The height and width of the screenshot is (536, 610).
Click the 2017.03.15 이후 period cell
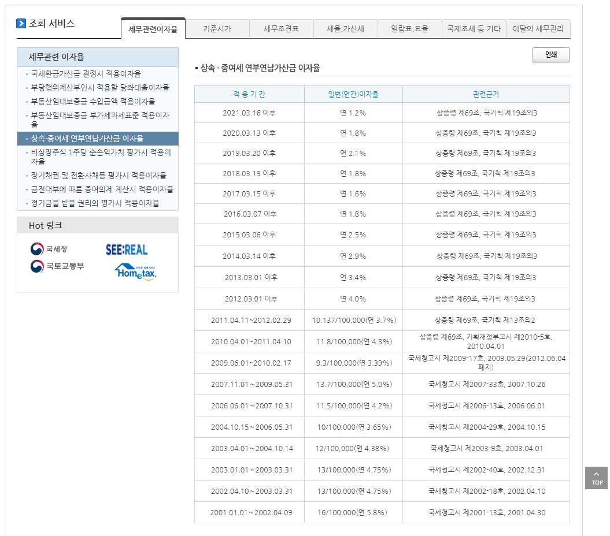coord(249,193)
